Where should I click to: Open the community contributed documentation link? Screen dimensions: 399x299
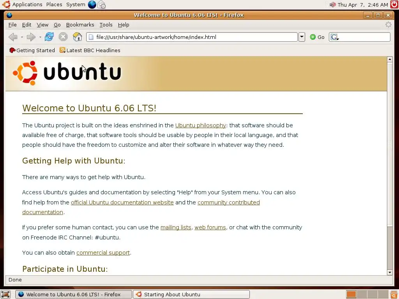coord(228,202)
